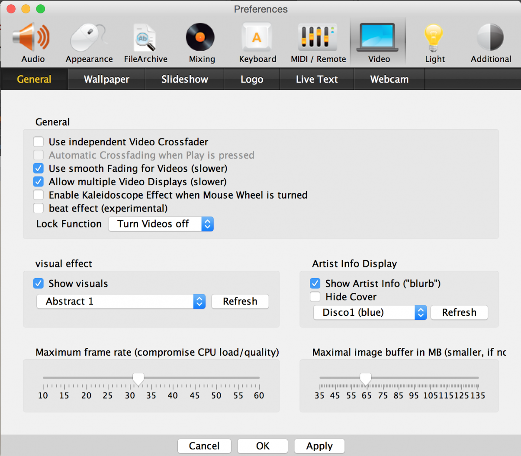Click the Maximum frame rate slider thumb
Screen dimensions: 521x456
point(138,379)
